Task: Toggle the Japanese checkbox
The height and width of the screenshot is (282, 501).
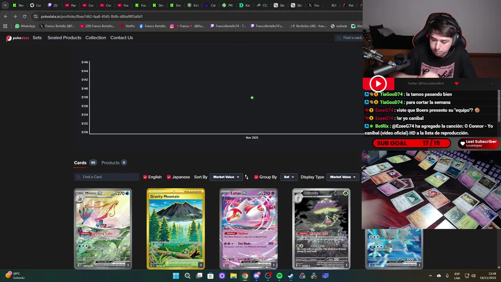Action: (169, 177)
